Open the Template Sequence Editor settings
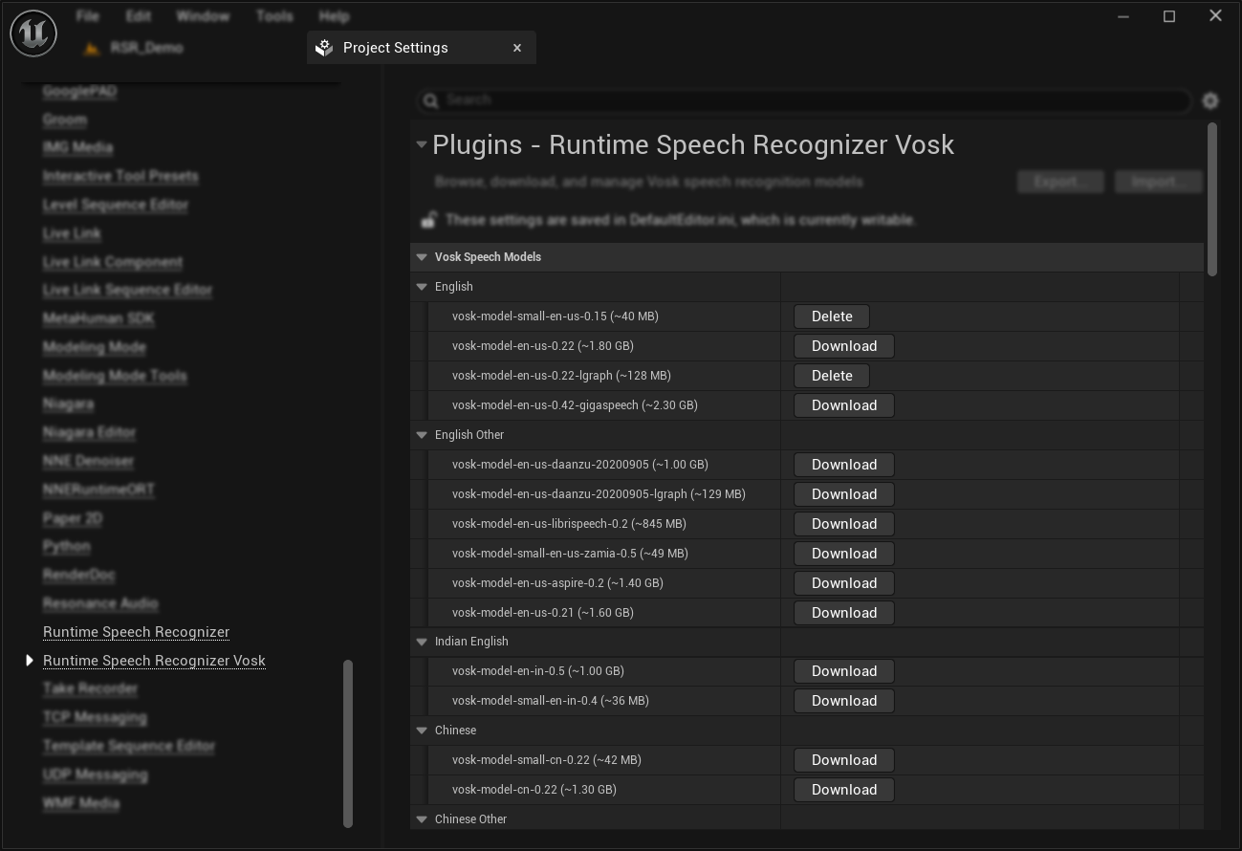The height and width of the screenshot is (851, 1242). (x=129, y=746)
